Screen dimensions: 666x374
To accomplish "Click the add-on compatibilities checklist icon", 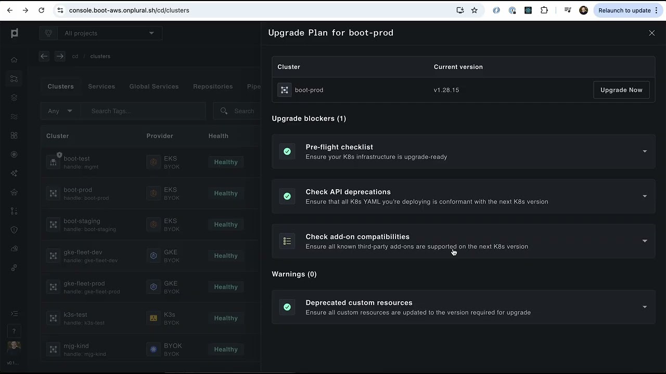I will tap(287, 241).
